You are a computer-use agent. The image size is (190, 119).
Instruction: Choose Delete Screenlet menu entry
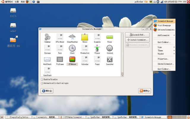[164, 64]
